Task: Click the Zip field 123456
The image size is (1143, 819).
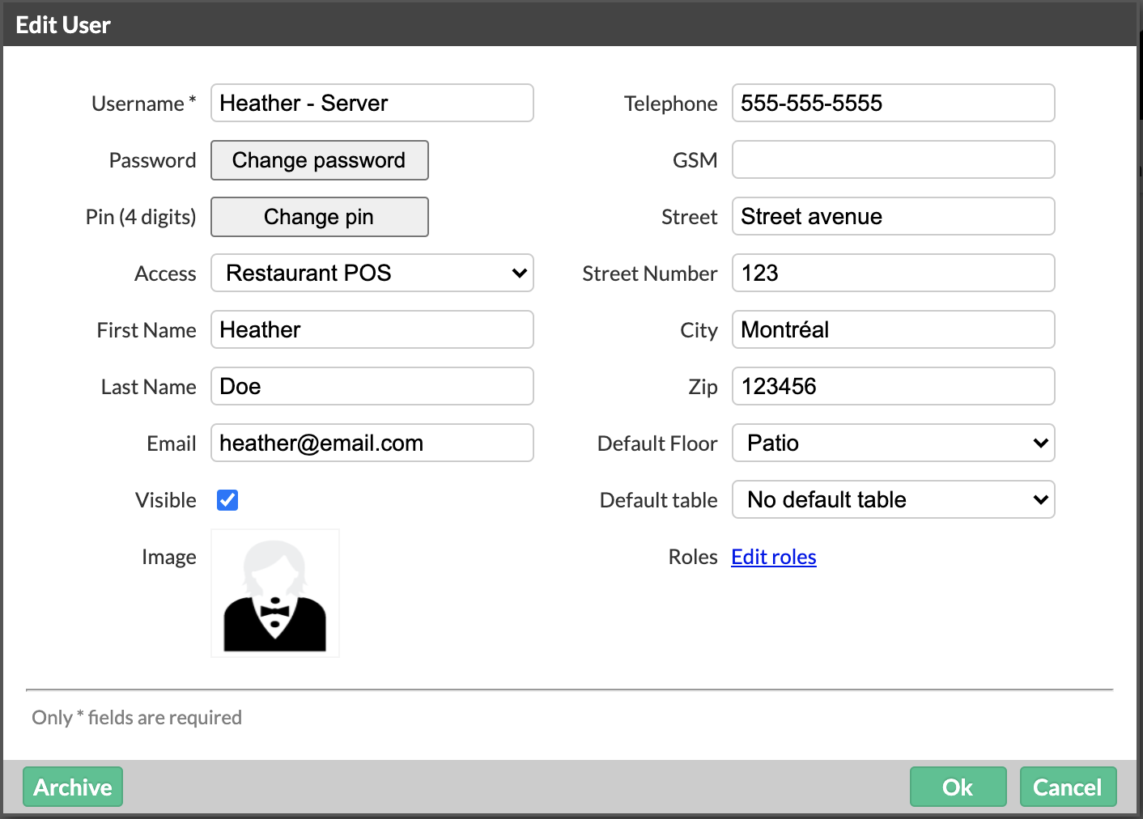Action: pyautogui.click(x=894, y=386)
